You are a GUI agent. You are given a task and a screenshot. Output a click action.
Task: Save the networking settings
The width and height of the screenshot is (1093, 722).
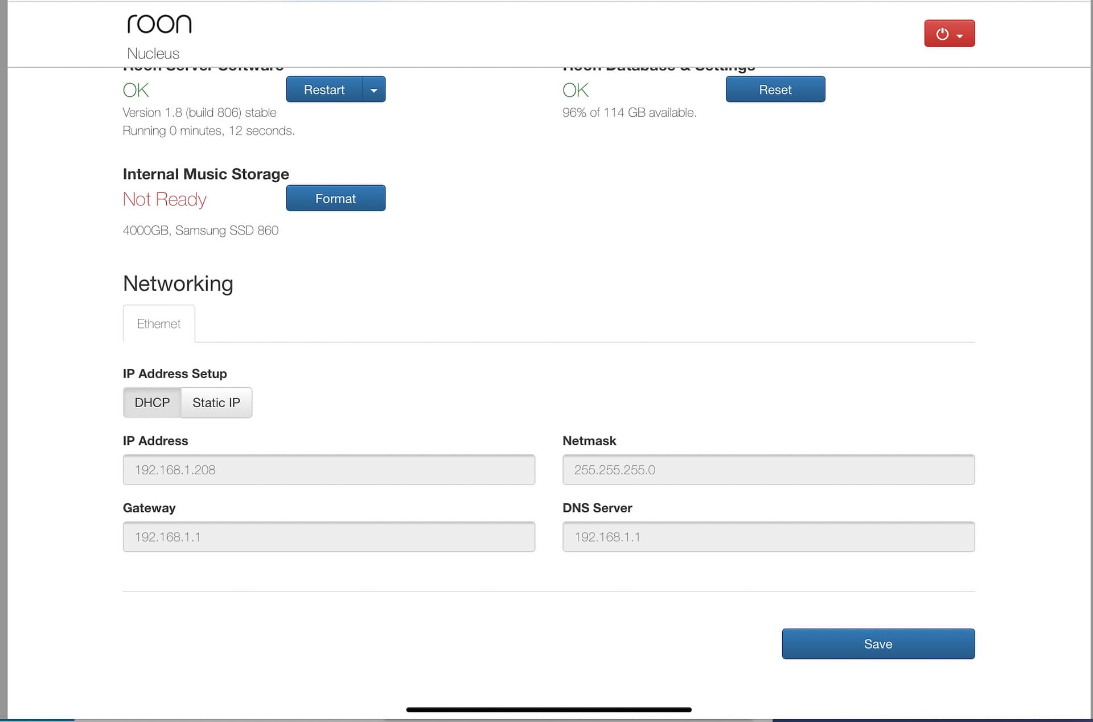point(878,644)
